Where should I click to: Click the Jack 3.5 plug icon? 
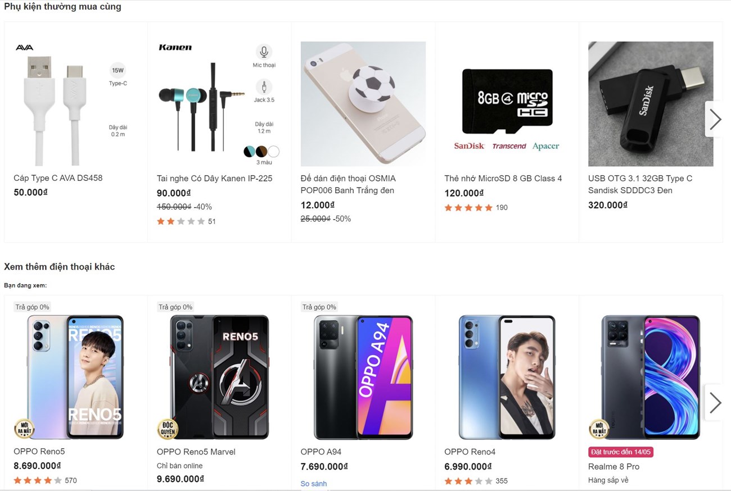click(x=263, y=87)
